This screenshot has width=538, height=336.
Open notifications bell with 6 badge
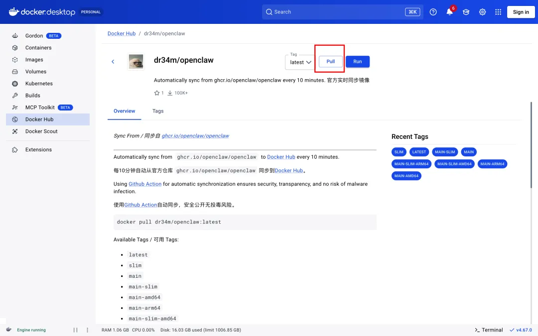[x=450, y=11]
